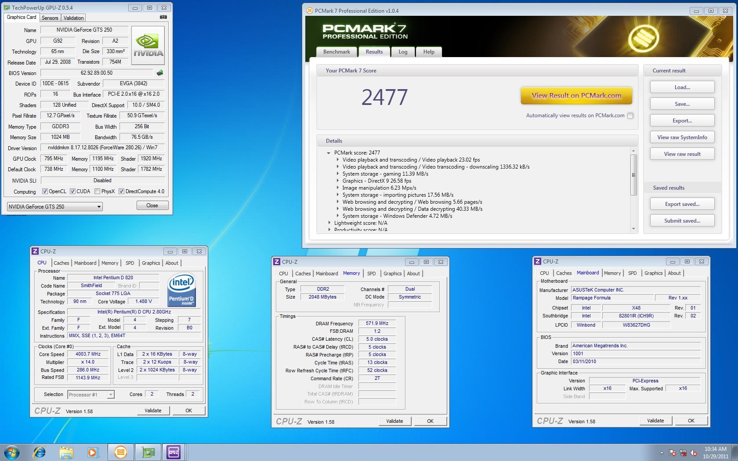
Task: Click the BIOS save chip icon in GPU-Z
Action: (x=160, y=73)
